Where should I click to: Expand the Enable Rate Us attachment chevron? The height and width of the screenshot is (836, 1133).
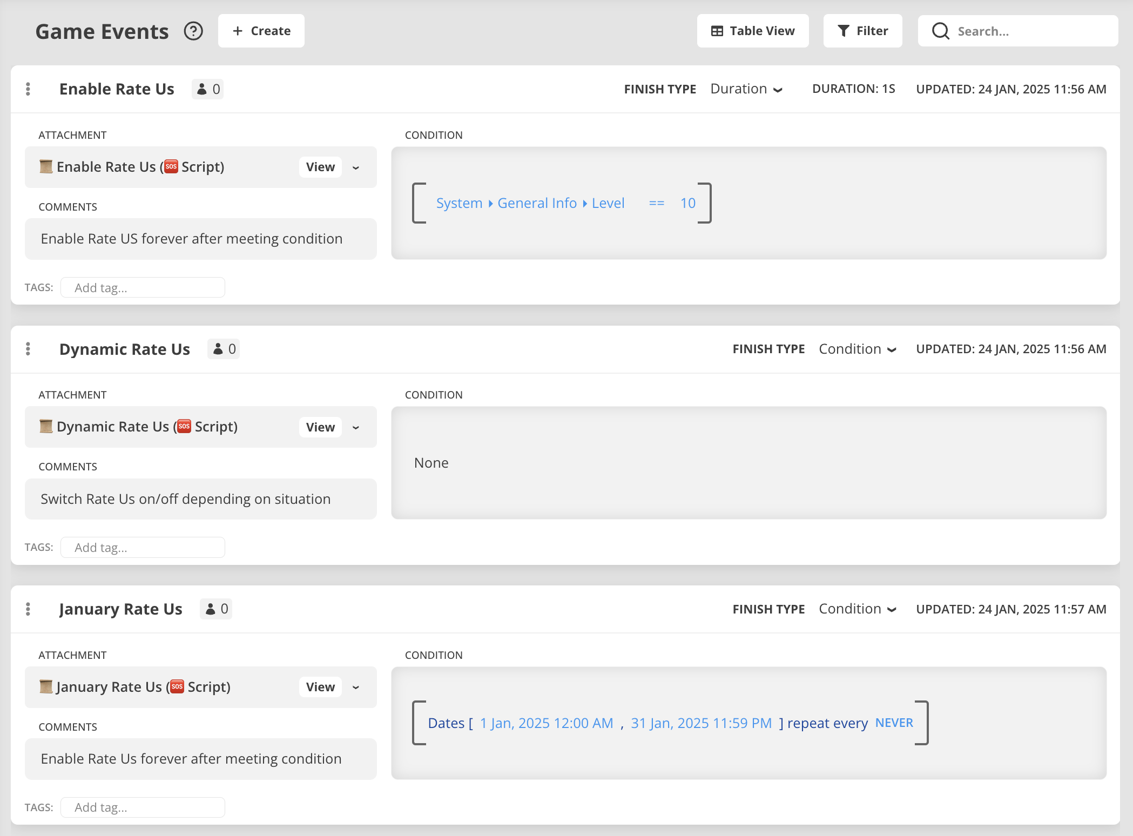356,167
